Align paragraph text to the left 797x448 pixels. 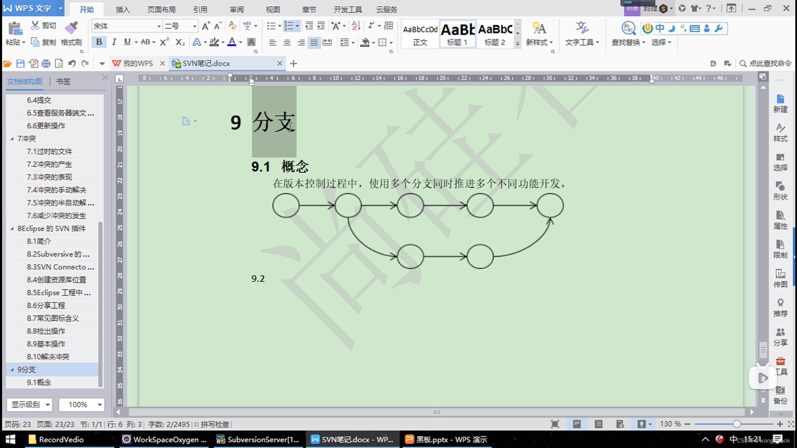pyautogui.click(x=273, y=42)
